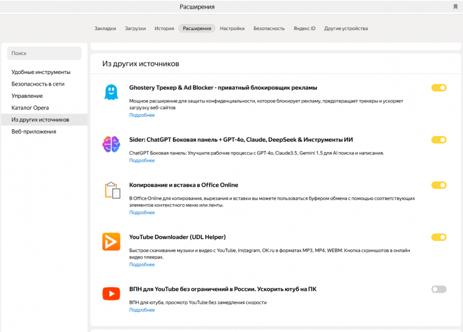Click the В Office Online description text
This screenshot has height=332, width=463.
(272, 201)
